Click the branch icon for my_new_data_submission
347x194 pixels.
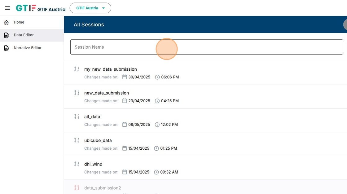tap(77, 69)
